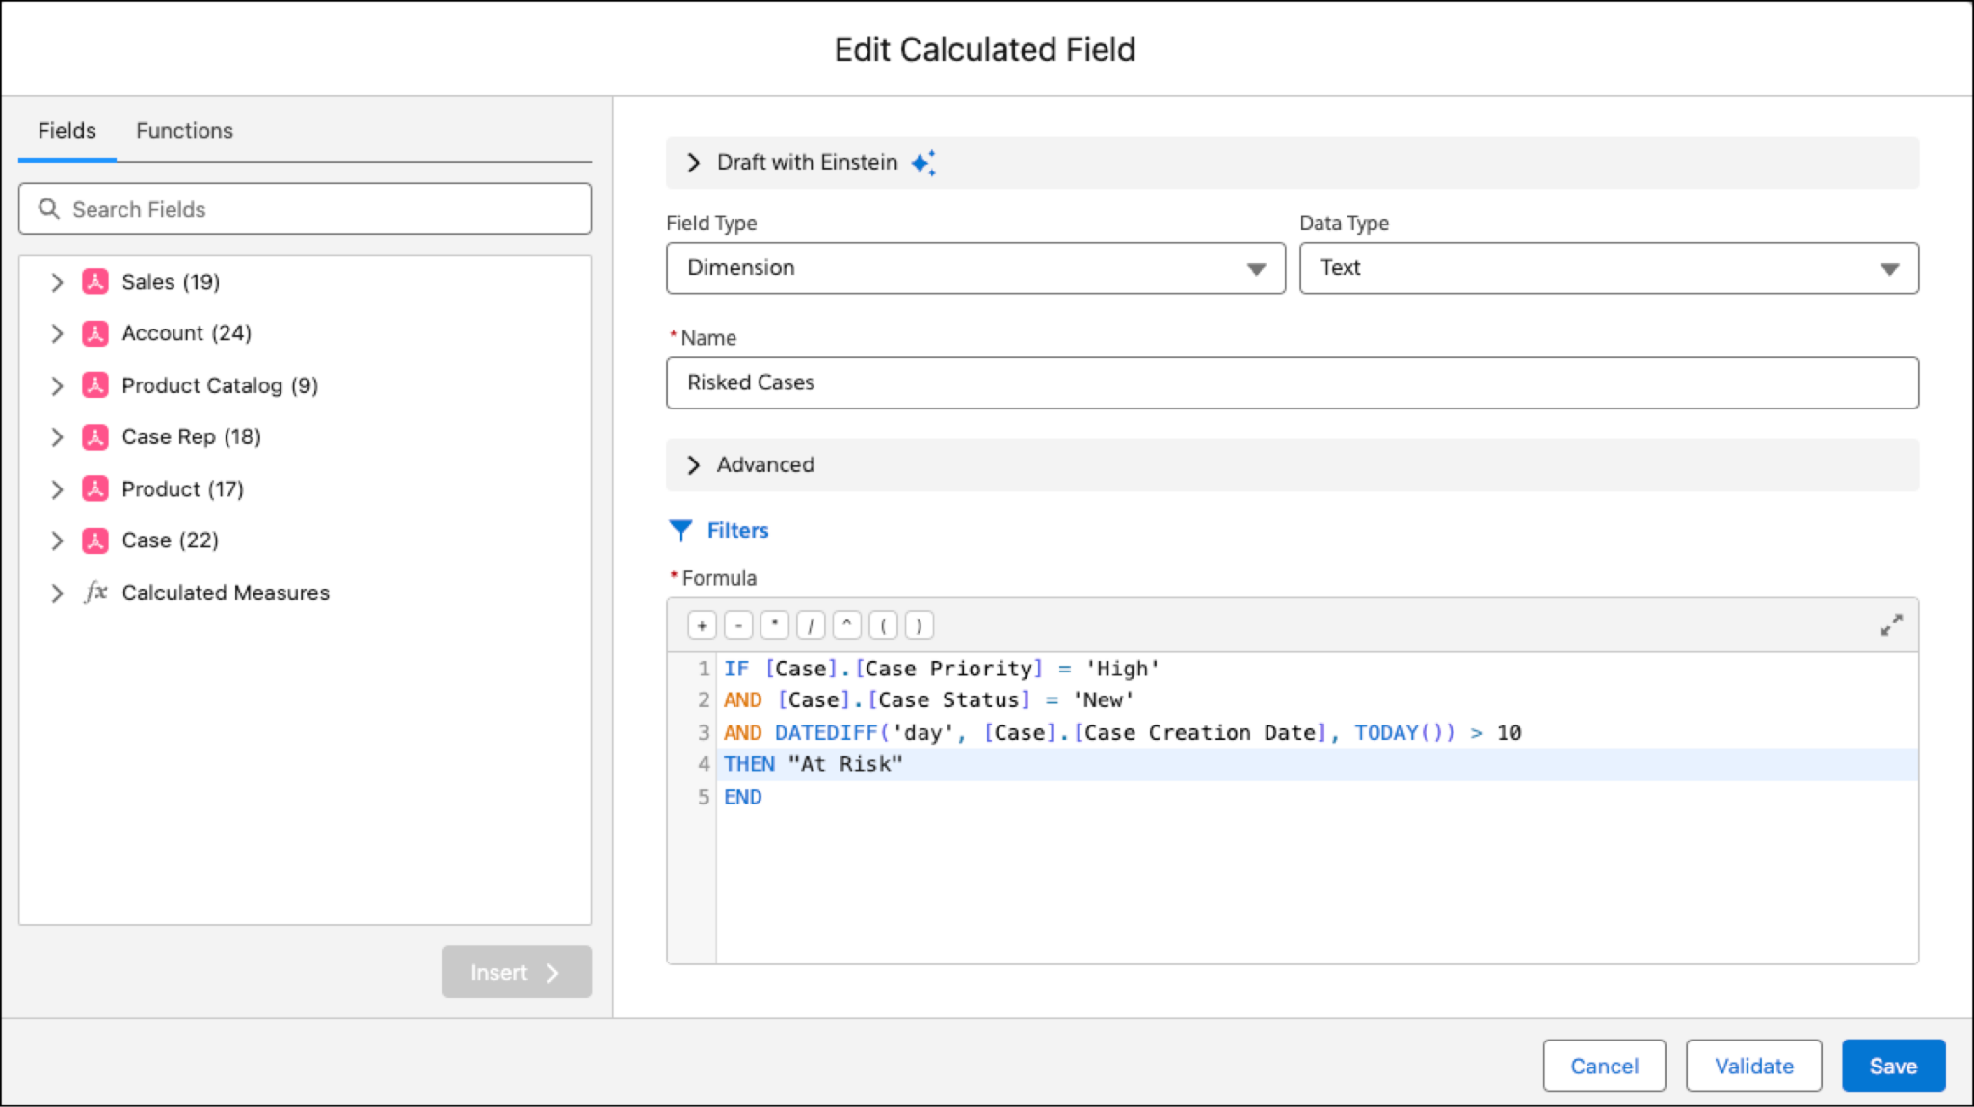Click the Sales object icon

click(95, 281)
